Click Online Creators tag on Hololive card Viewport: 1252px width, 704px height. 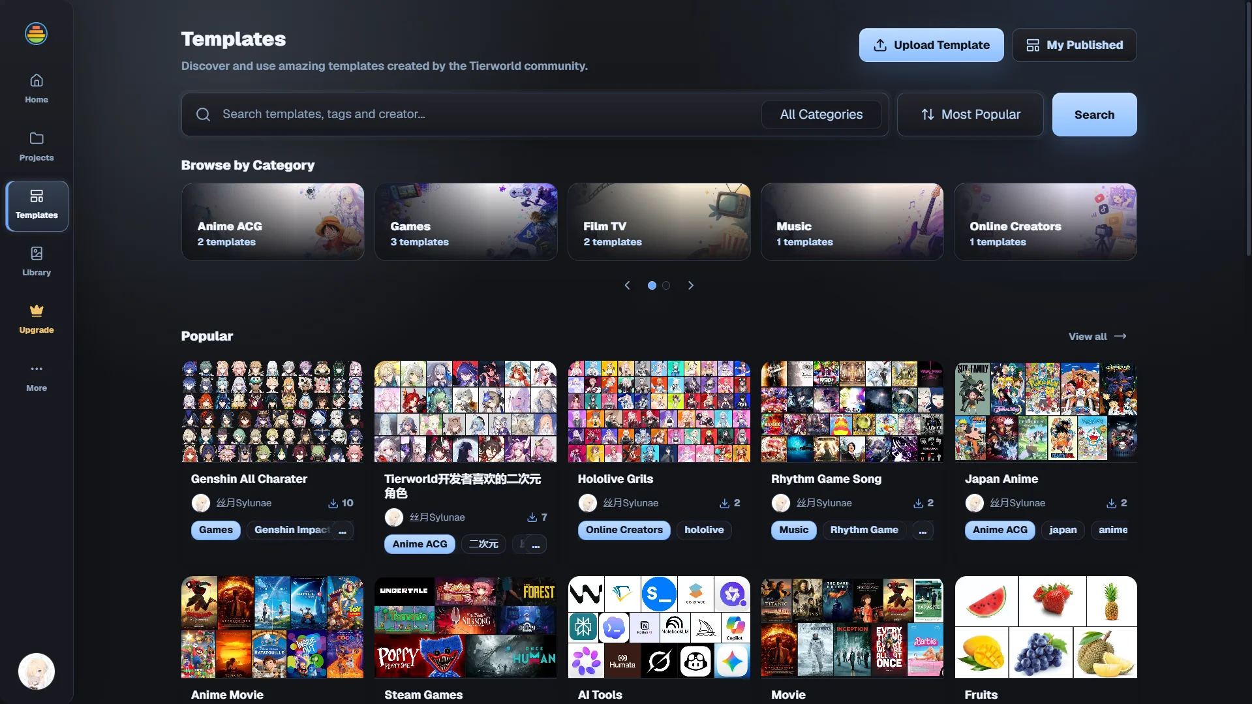(624, 530)
